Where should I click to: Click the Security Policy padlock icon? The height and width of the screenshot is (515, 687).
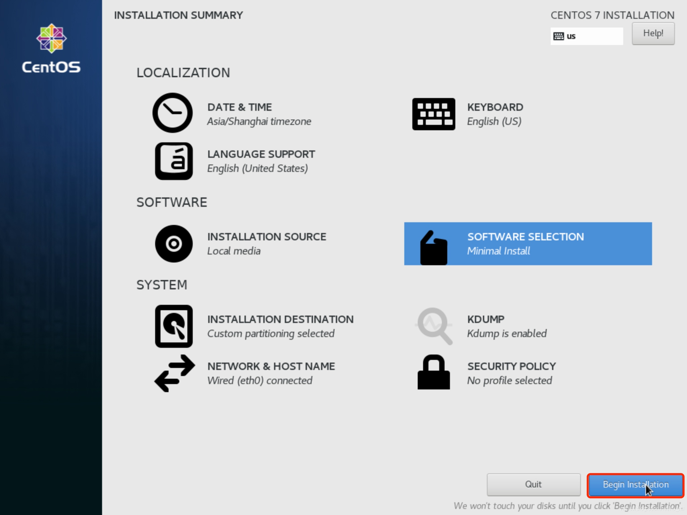(433, 372)
